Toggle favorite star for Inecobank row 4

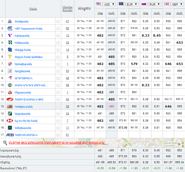pos(58,43)
